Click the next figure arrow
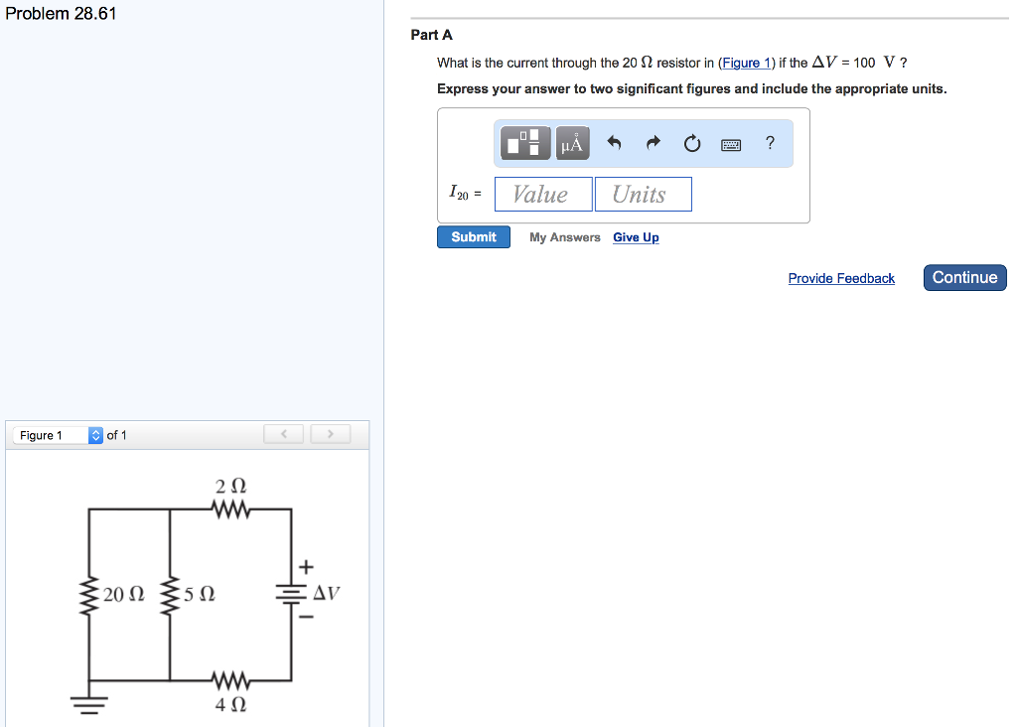This screenshot has width=1017, height=727. click(x=330, y=433)
